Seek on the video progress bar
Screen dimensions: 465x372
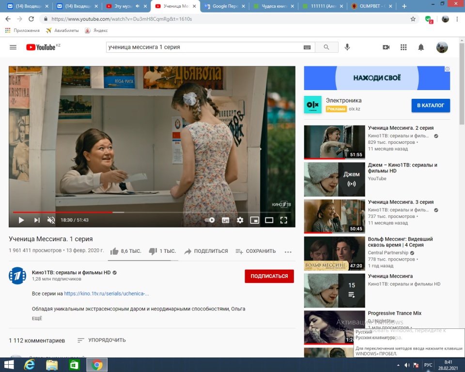152,212
